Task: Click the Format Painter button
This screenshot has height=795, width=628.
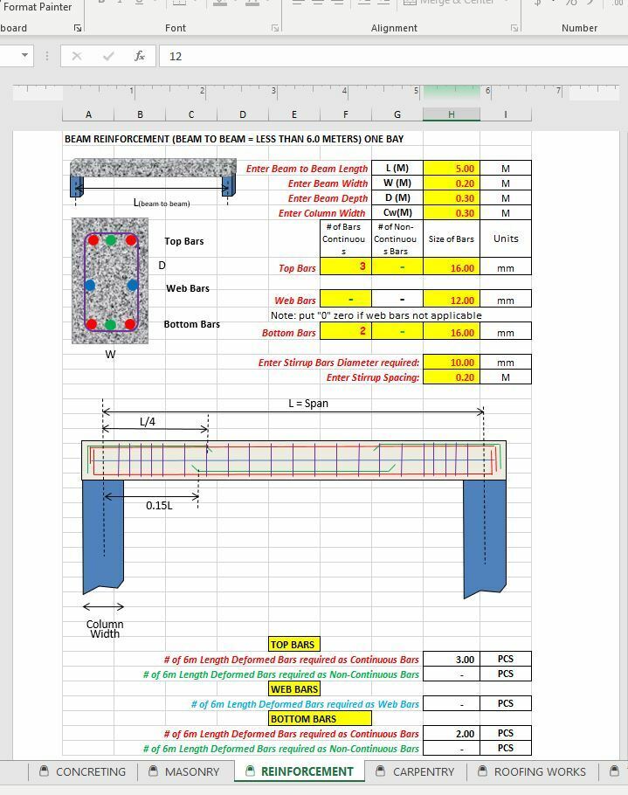Action: (37, 7)
